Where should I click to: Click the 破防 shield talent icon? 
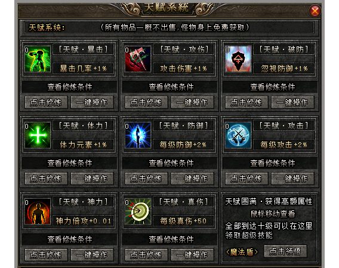(238, 59)
